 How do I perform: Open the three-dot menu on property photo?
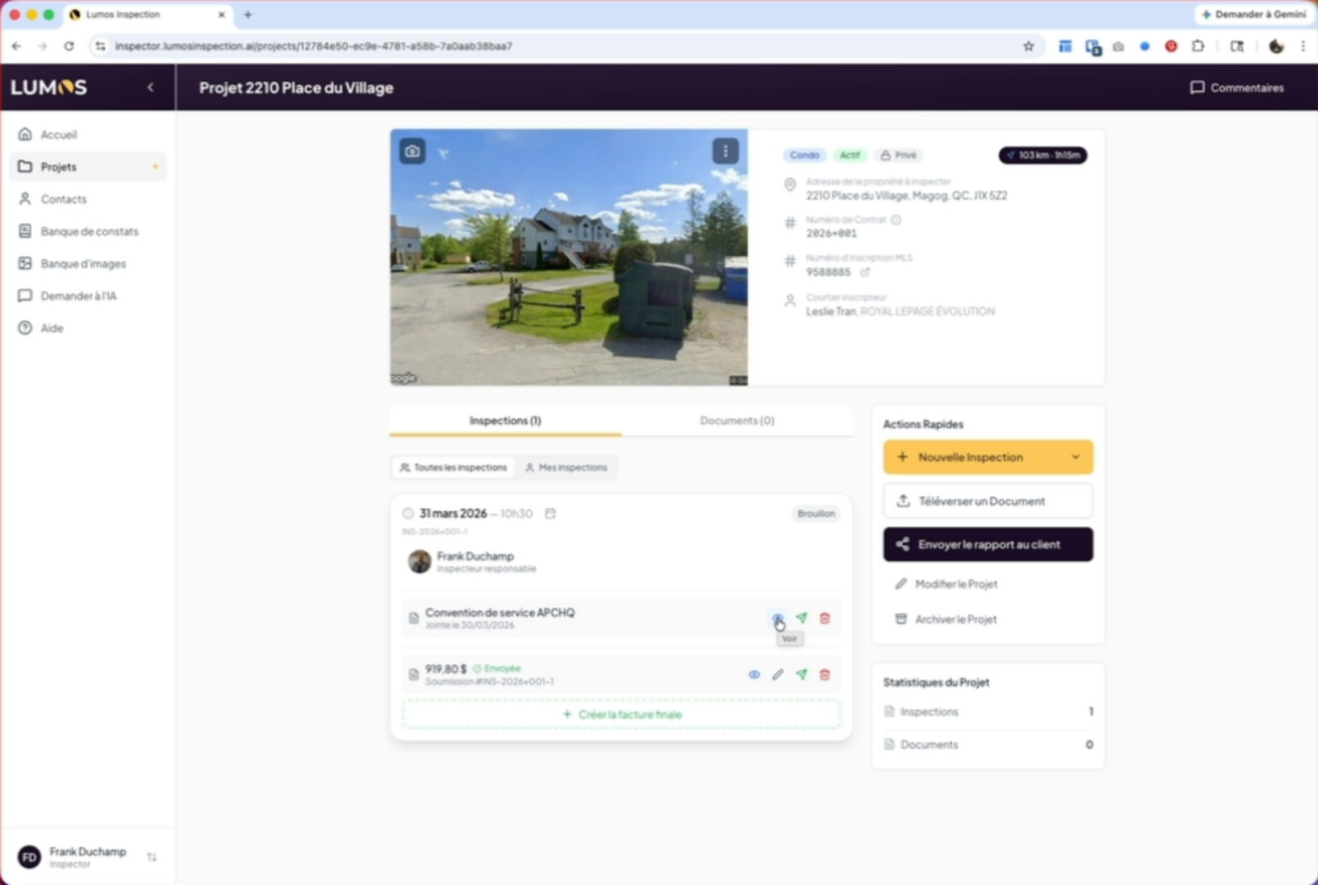click(725, 152)
